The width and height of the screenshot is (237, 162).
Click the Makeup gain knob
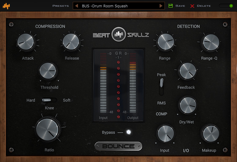pyautogui.click(x=210, y=134)
